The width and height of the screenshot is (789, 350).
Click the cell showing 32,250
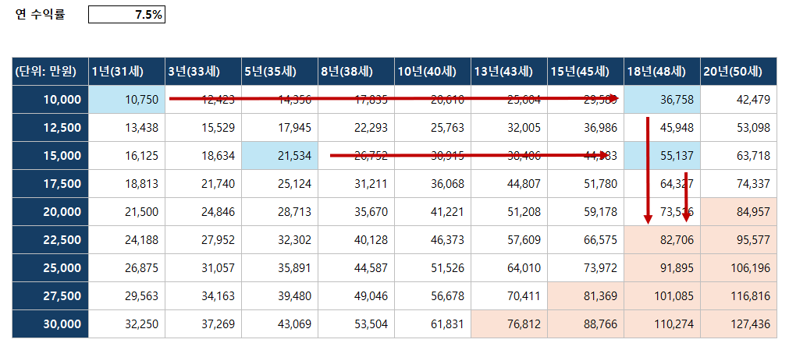tap(126, 324)
